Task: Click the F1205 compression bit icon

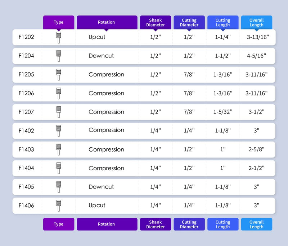Action: [x=59, y=75]
